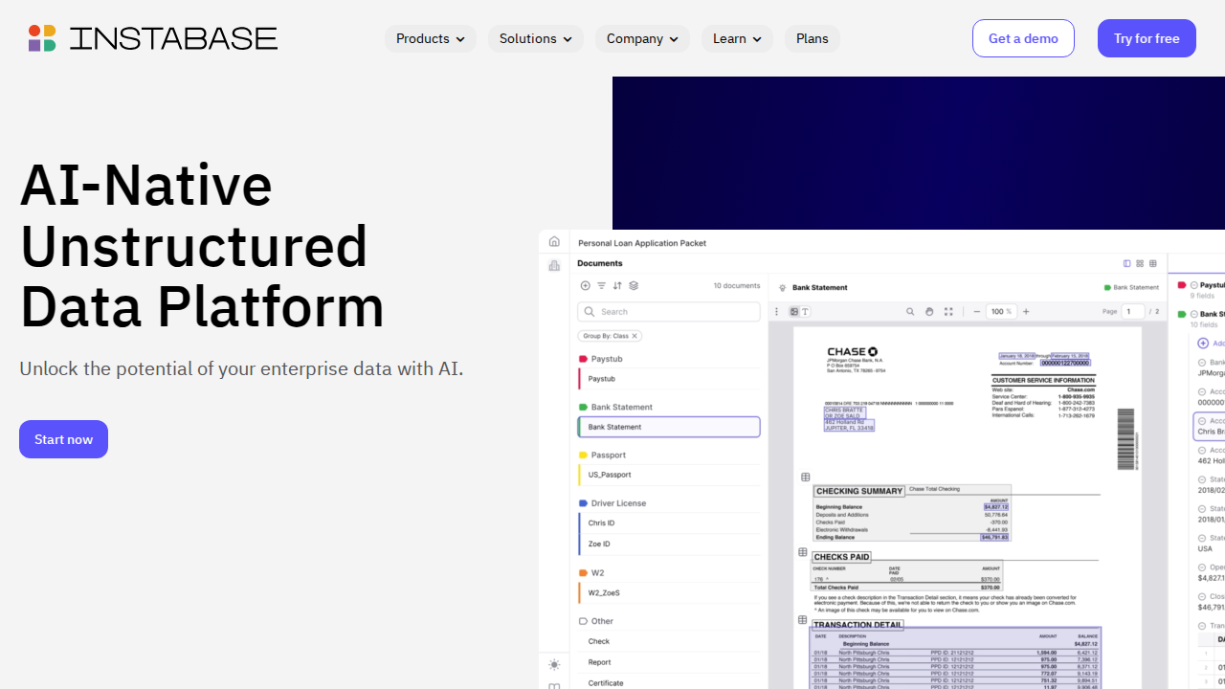Viewport: 1225px width, 689px height.
Task: Click the Get a demo button
Action: (x=1023, y=38)
